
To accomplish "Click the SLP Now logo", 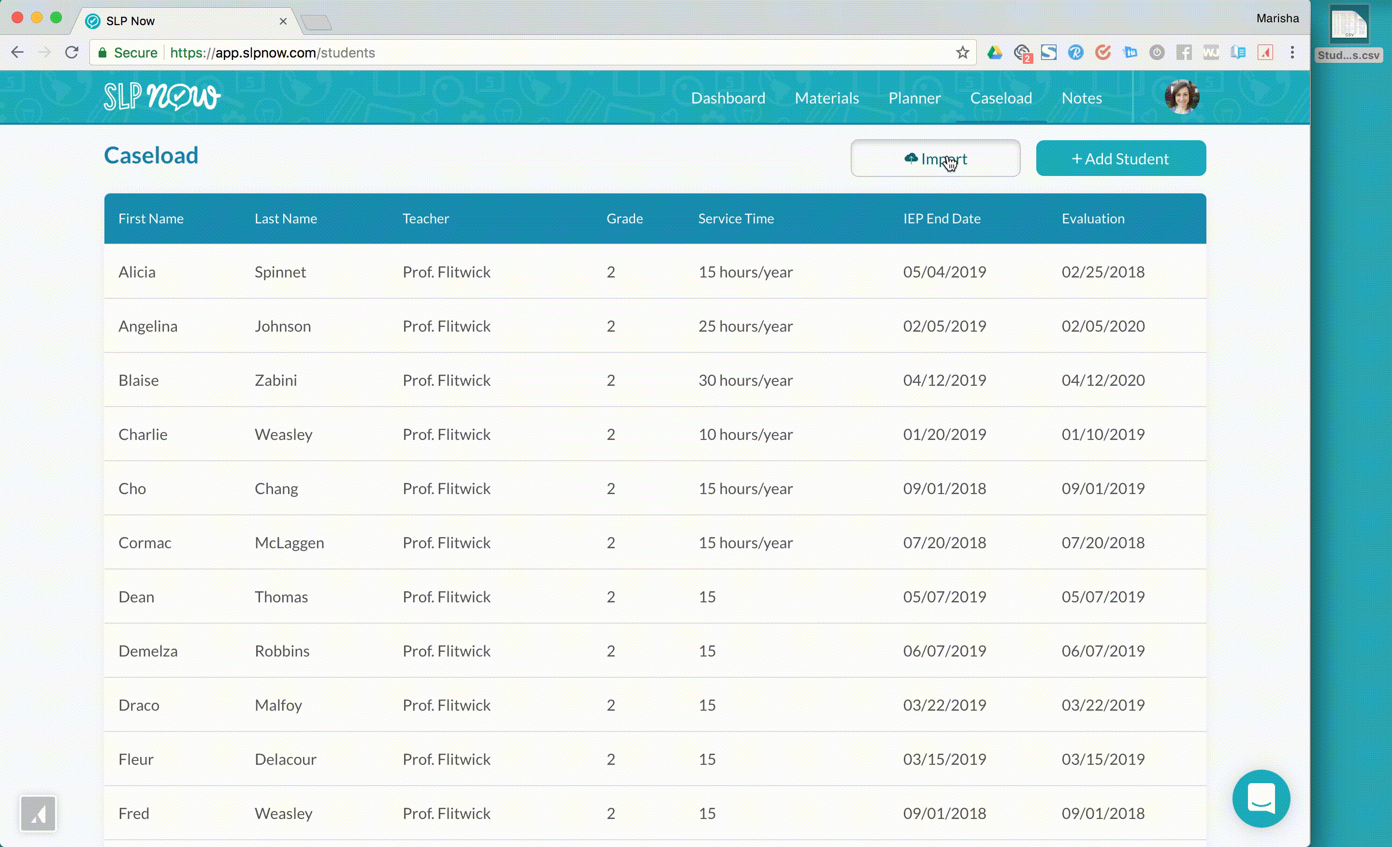I will (162, 97).
